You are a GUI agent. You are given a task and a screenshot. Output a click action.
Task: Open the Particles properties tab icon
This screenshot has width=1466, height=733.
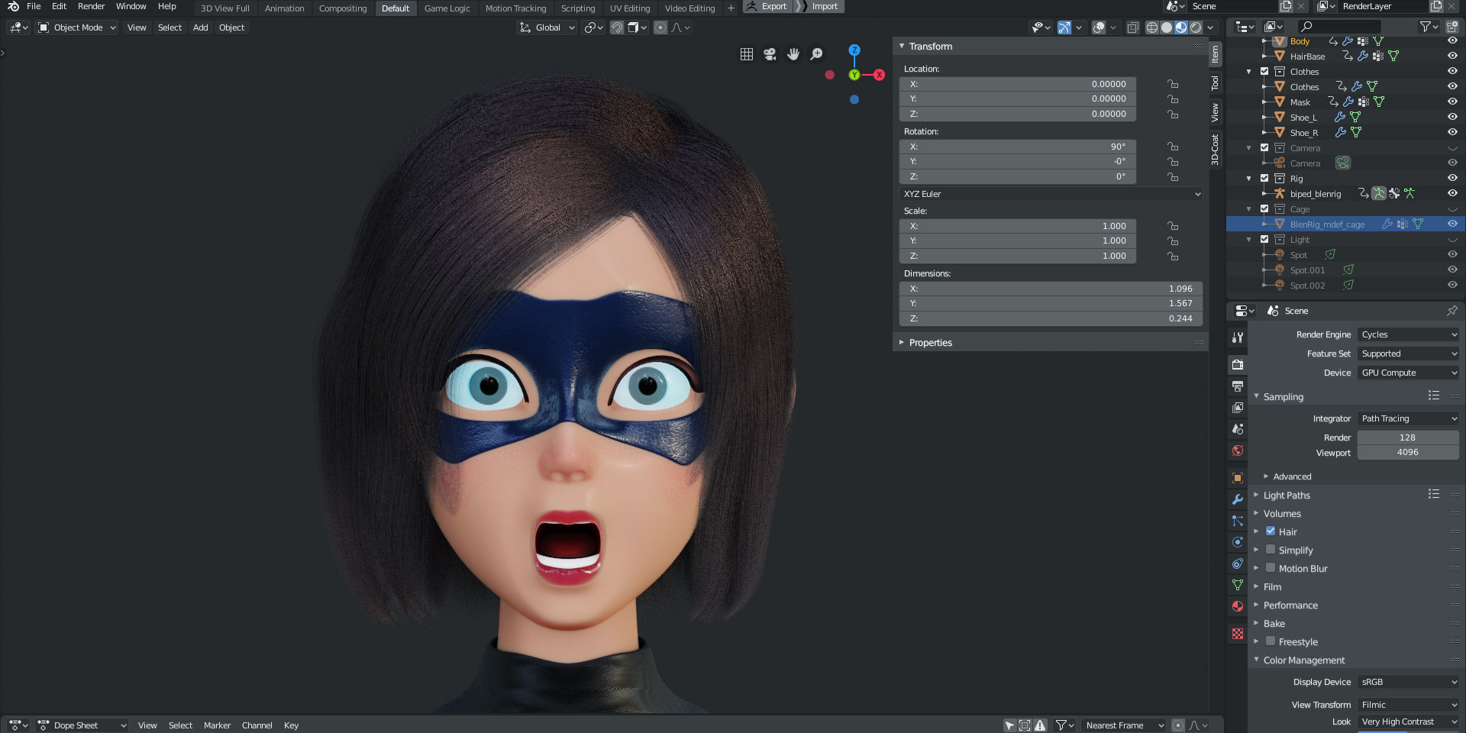click(x=1238, y=521)
